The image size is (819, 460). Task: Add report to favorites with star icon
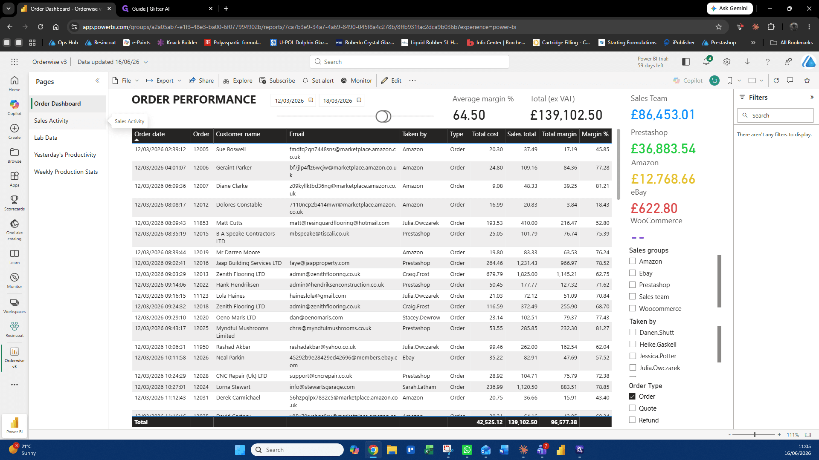[x=807, y=80]
